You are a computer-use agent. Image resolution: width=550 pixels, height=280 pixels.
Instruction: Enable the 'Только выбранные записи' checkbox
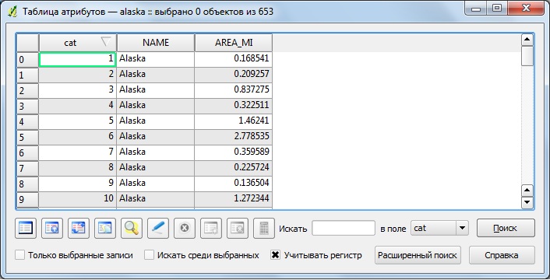20,255
